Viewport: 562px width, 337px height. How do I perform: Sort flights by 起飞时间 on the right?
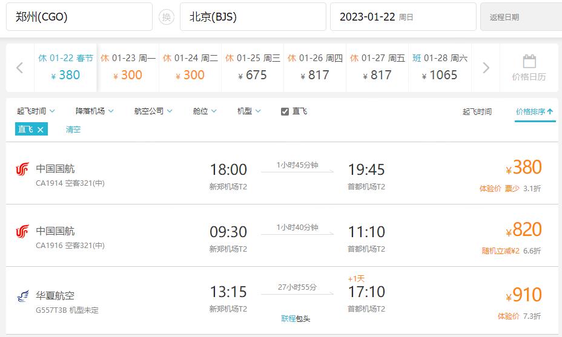click(477, 112)
